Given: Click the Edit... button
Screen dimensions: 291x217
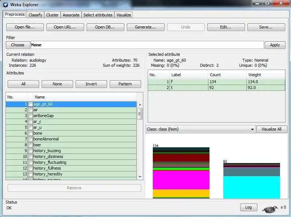Looking at the screenshot, I should coord(226,27).
